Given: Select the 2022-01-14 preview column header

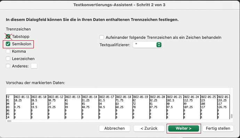Looking at the screenshot, I should coord(89,97).
